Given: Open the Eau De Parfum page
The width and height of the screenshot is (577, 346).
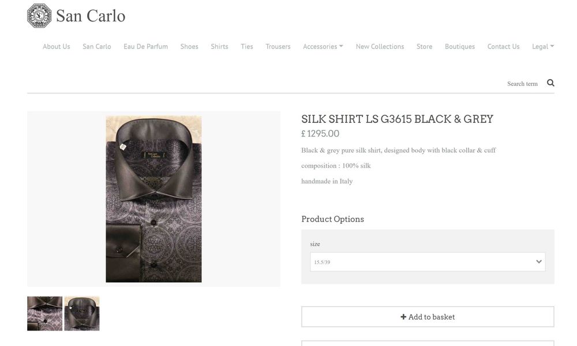Looking at the screenshot, I should click(x=145, y=47).
